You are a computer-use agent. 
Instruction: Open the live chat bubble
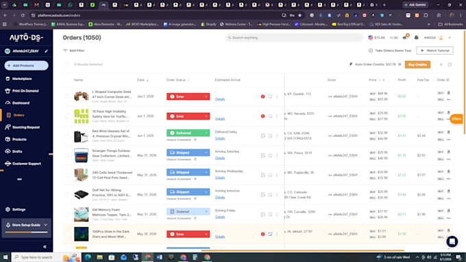[x=452, y=241]
